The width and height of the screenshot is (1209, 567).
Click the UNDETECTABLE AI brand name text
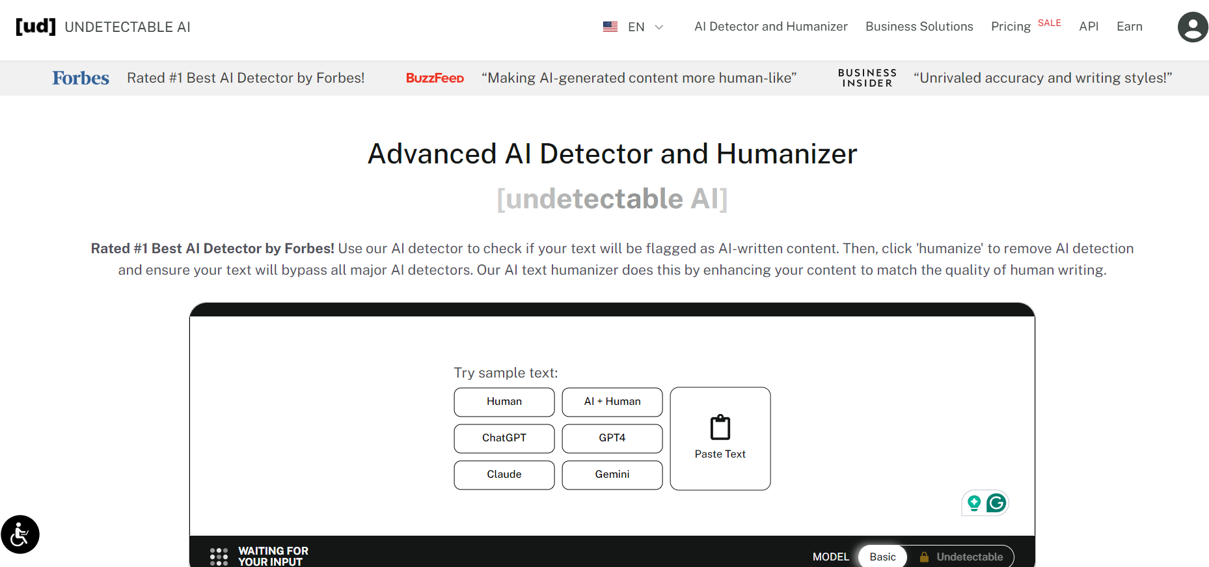click(128, 27)
